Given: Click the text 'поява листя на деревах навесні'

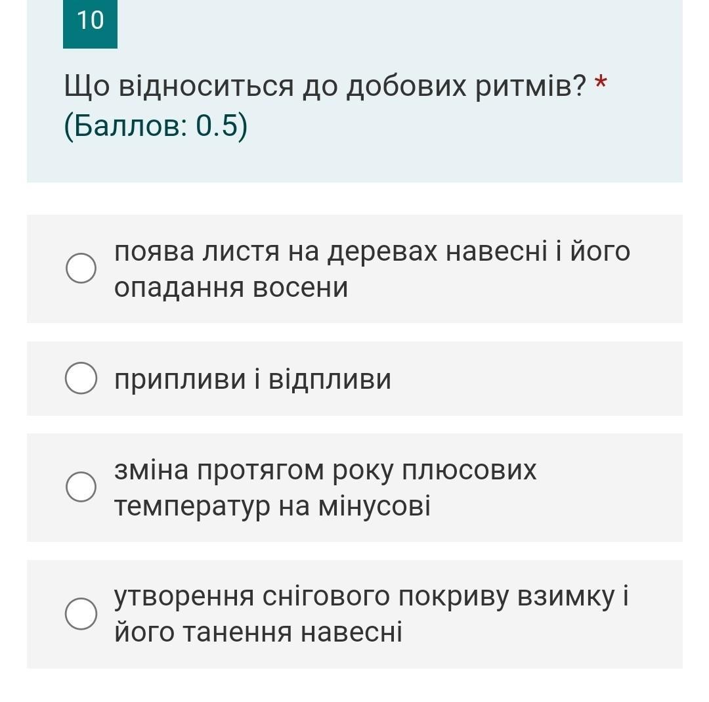Looking at the screenshot, I should coord(331,252).
